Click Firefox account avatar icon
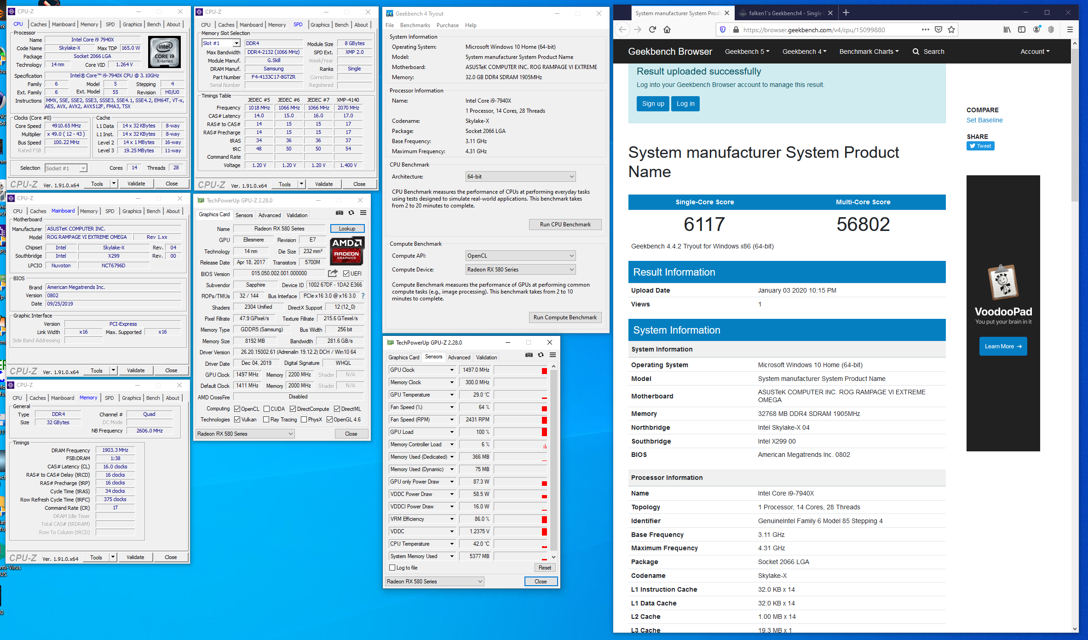The height and width of the screenshot is (640, 1088). point(1036,29)
